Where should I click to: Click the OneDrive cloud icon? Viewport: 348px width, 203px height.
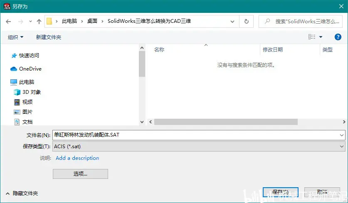[x=14, y=69]
